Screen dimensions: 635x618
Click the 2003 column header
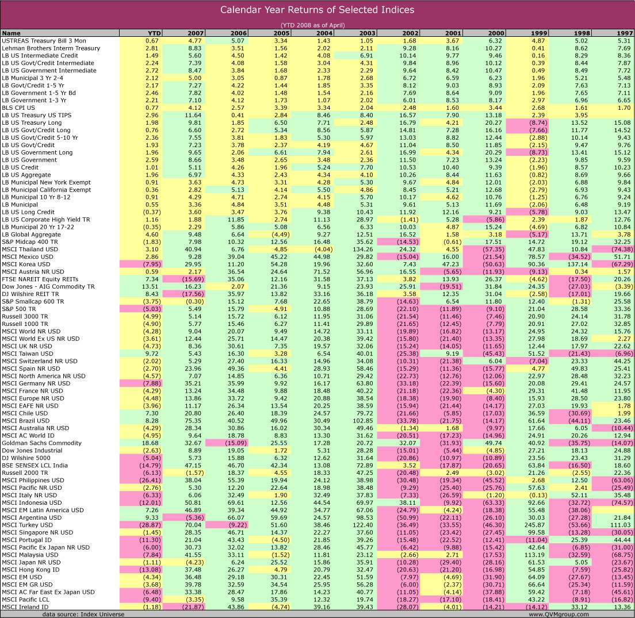click(355, 33)
